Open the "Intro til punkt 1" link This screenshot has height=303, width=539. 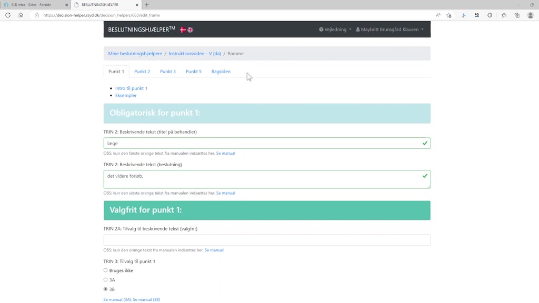[x=131, y=88]
